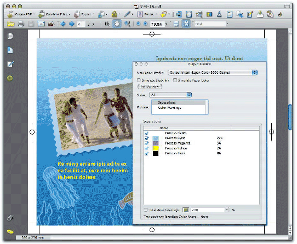Select Color Warnings in the Preview list
This screenshot has height=244, width=297.
tap(178, 108)
